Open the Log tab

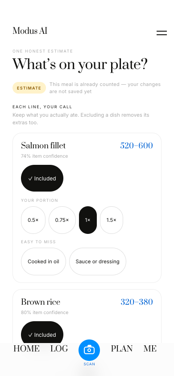tap(59, 348)
